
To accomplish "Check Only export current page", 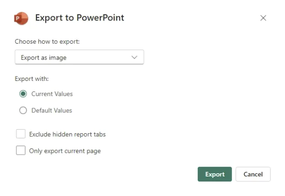I will (x=21, y=151).
